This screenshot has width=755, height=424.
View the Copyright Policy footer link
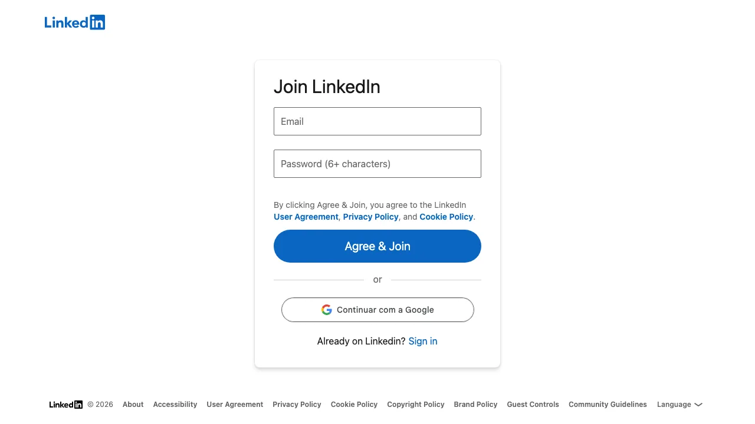[x=416, y=405]
